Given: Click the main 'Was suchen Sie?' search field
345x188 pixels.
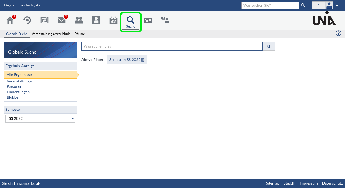Looking at the screenshot, I should pyautogui.click(x=172, y=46).
